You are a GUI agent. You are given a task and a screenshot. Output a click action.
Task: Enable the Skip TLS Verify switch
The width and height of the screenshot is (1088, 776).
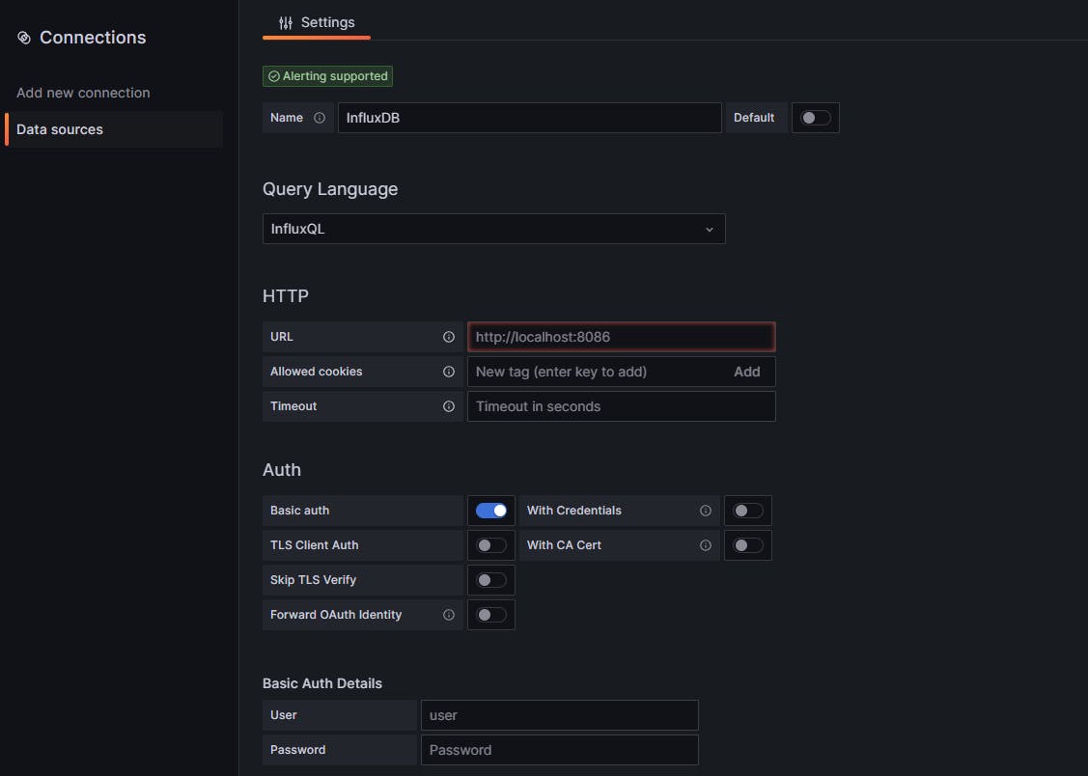(491, 580)
